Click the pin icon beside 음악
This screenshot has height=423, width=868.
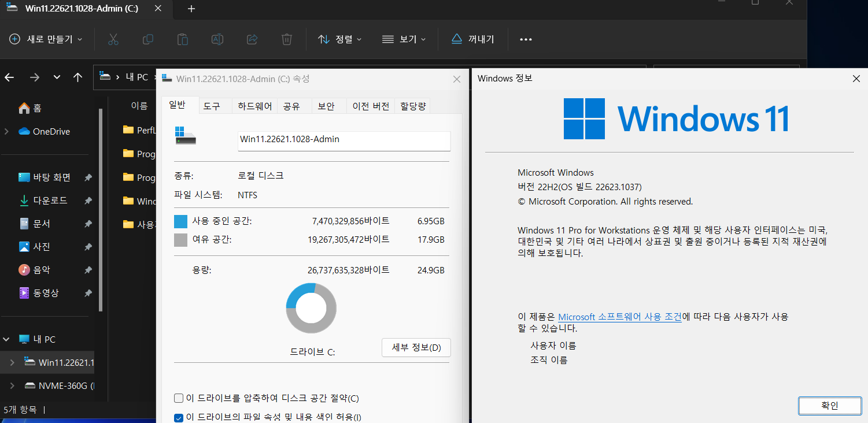[88, 270]
